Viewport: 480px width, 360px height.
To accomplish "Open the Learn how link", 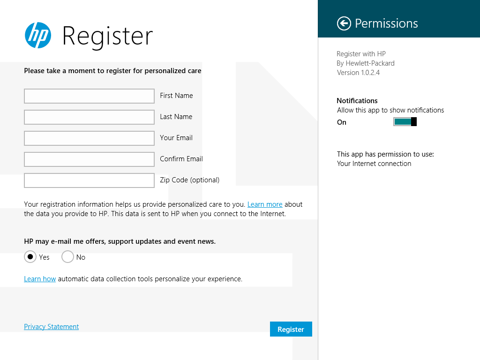I will coord(40,279).
